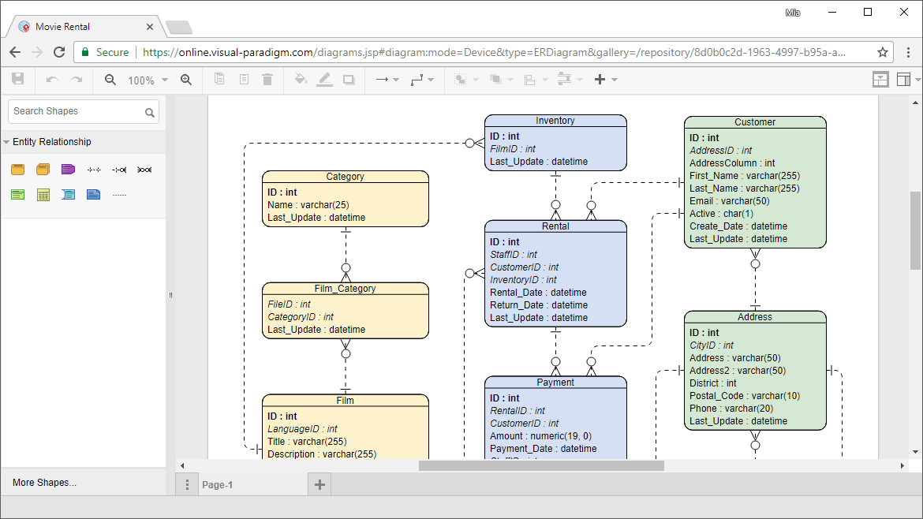Zoom out with the minus magnifier
The image size is (923, 519).
(x=110, y=80)
